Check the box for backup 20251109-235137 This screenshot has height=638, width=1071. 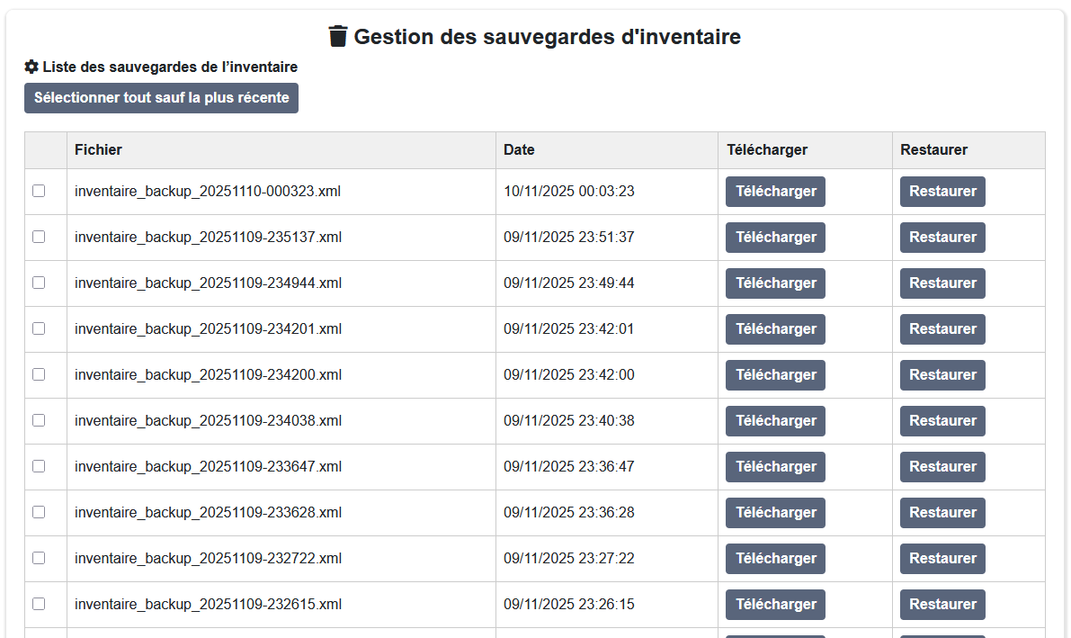(x=39, y=237)
